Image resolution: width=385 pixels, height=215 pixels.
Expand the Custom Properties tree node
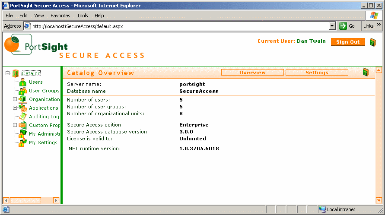click(x=15, y=125)
